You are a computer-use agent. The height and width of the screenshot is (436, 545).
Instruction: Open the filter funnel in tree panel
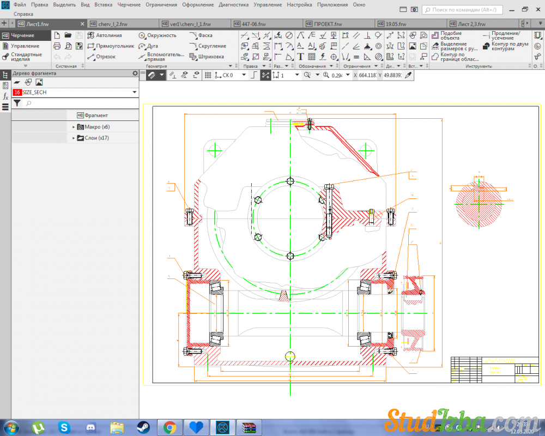click(17, 103)
